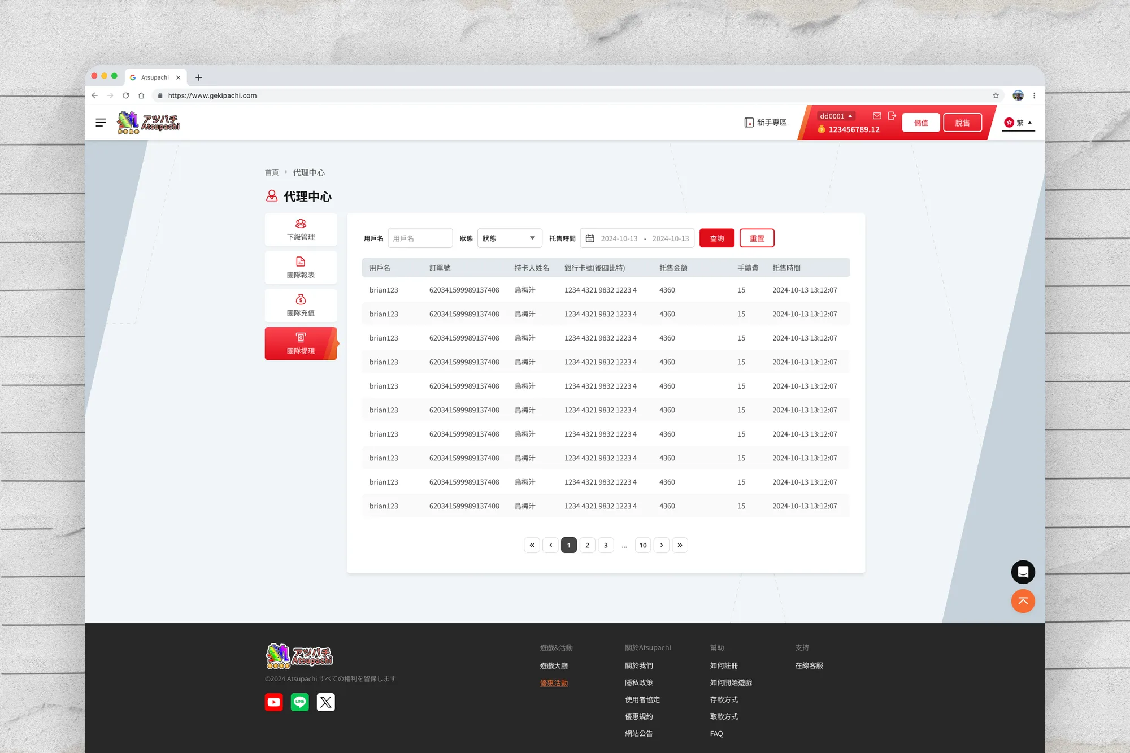Click the 托售時間 column header
The image size is (1130, 753).
pos(786,268)
